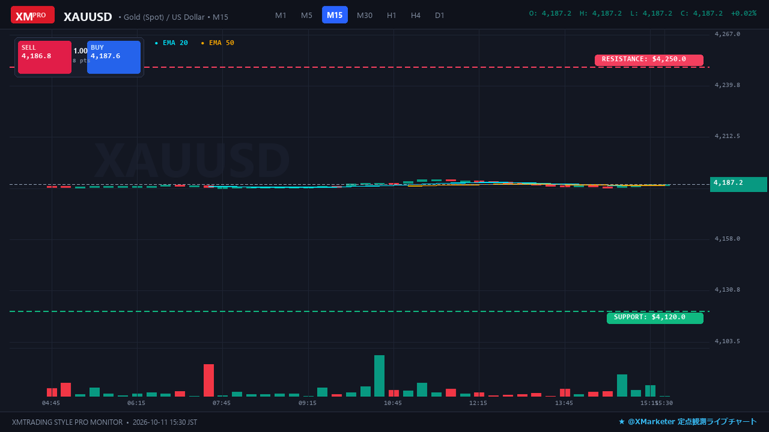The image size is (769, 432).
Task: Click the H: 4,187.2 high value
Action: (600, 13)
